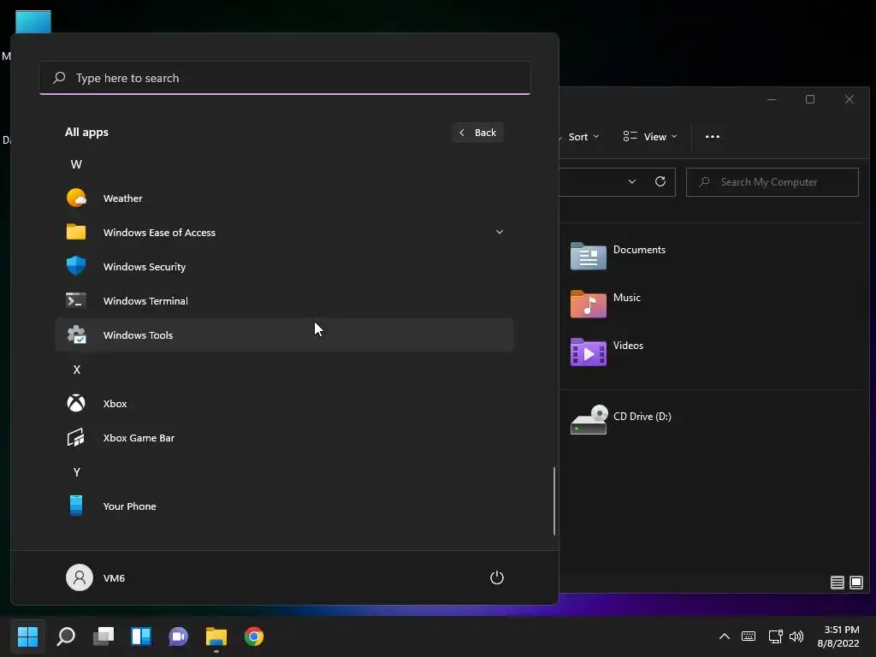Viewport: 876px width, 657px height.
Task: Expand the Windows Ease of Access chevron
Action: tap(500, 232)
